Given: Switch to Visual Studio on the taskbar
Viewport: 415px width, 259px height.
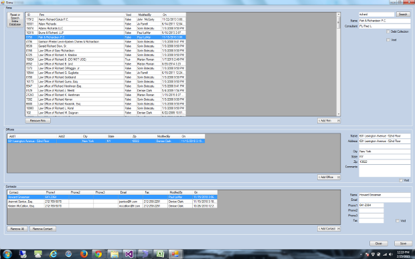Looking at the screenshot, I should coord(129,254).
